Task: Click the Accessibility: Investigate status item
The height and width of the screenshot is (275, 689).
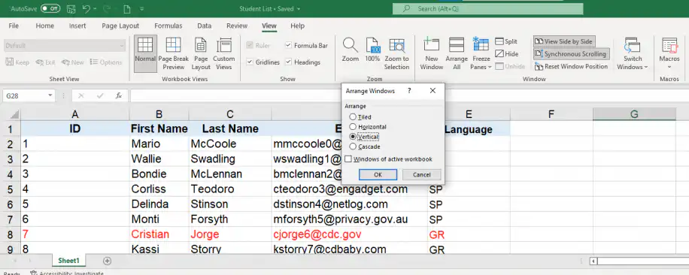Action: (67, 273)
